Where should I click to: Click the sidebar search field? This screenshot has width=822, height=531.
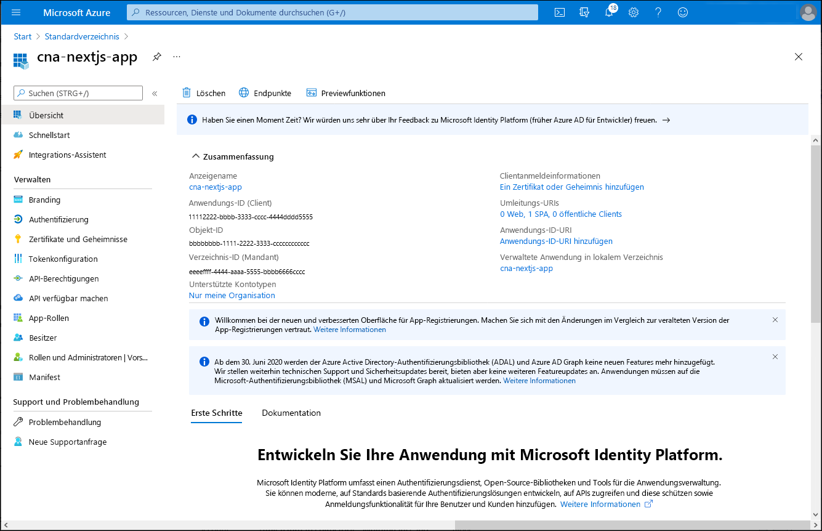coord(78,93)
